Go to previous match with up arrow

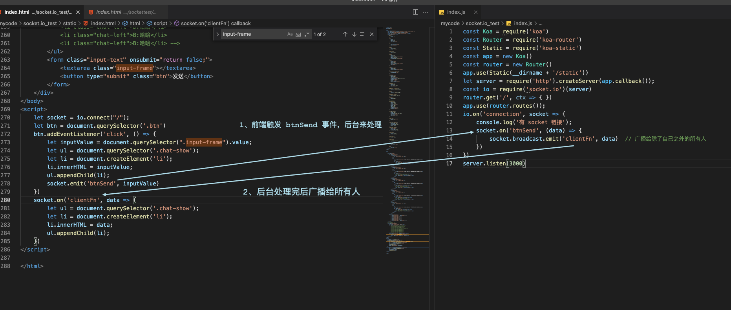coord(345,34)
